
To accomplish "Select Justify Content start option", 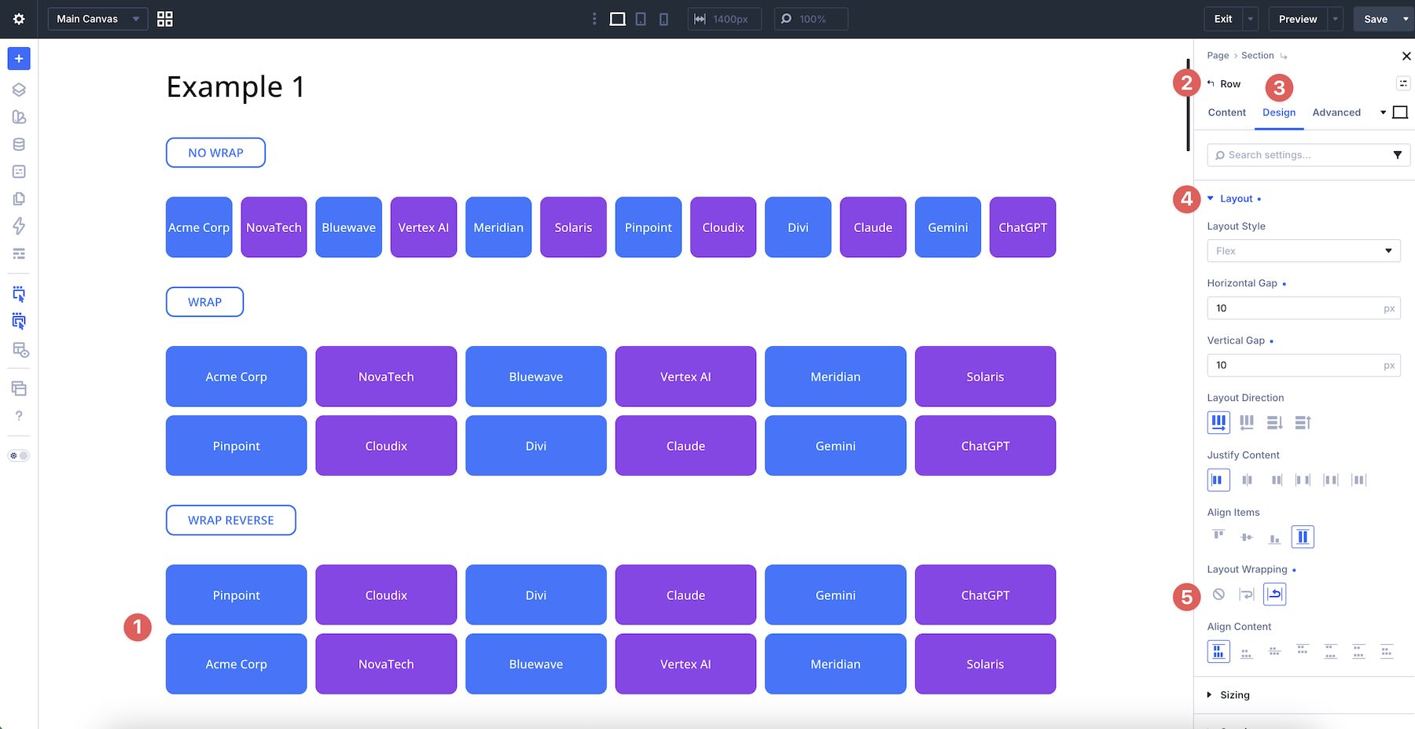I will click(1218, 480).
